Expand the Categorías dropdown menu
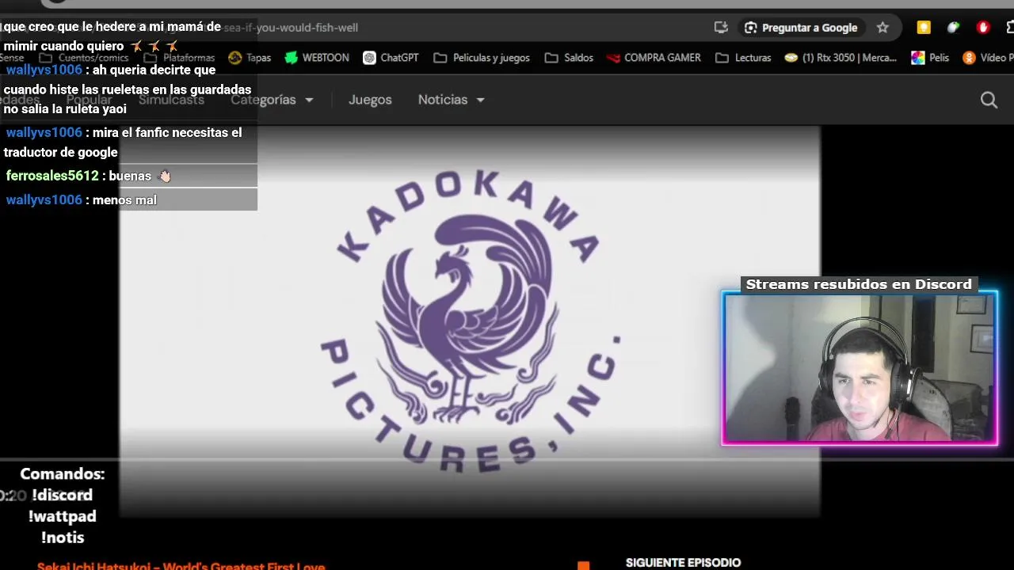The height and width of the screenshot is (570, 1014). [x=272, y=100]
